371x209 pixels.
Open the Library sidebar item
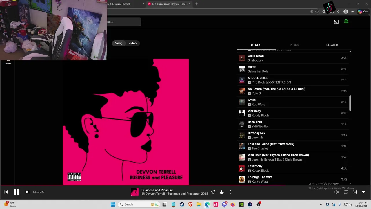click(8, 62)
